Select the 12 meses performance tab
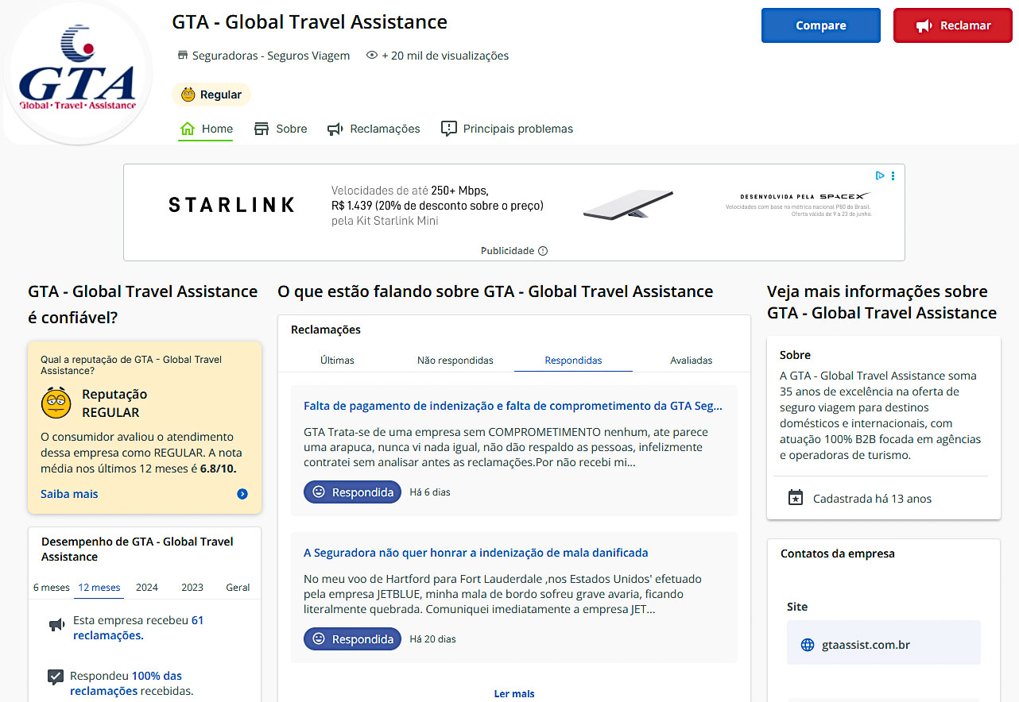The height and width of the screenshot is (702, 1019). [x=99, y=588]
